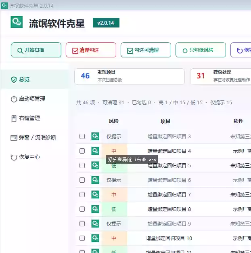Click the app icon on row 增量绑定回归项目 10
Screen dimensions: 251x253
click(95, 238)
